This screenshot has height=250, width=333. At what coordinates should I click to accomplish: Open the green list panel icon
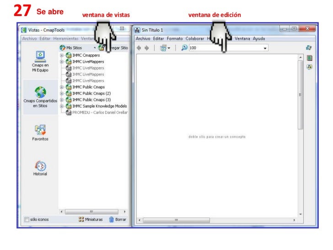pos(309,58)
